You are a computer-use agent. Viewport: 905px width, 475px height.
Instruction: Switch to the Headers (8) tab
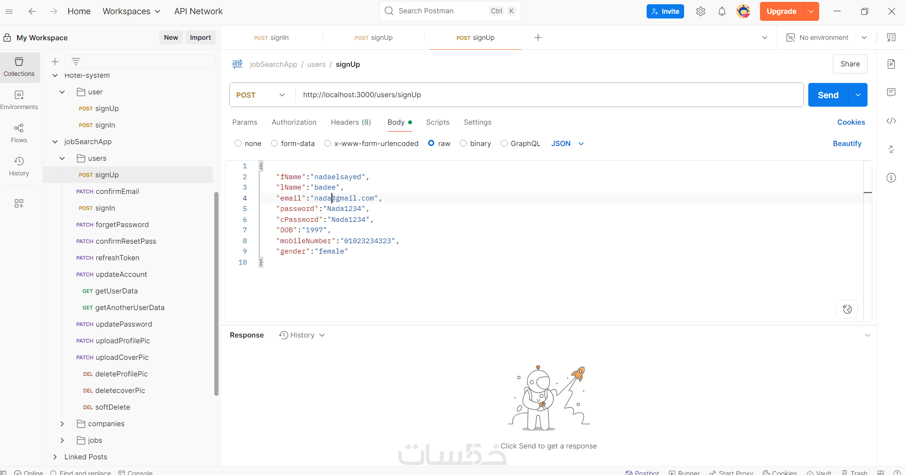(x=351, y=122)
